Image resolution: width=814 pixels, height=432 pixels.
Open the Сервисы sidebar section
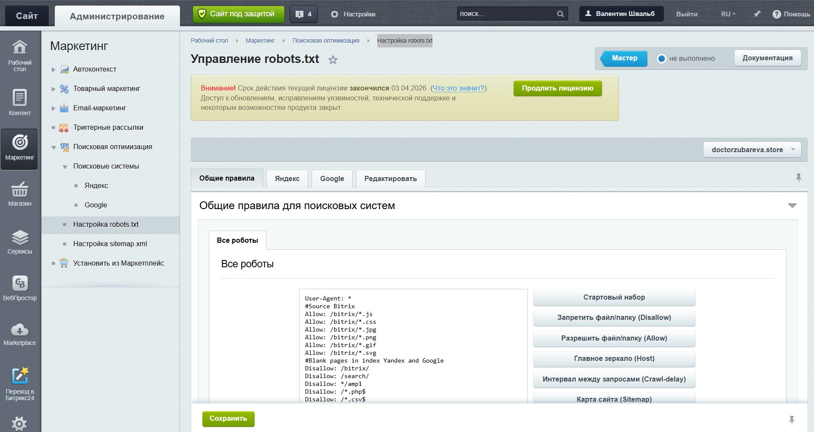[20, 241]
